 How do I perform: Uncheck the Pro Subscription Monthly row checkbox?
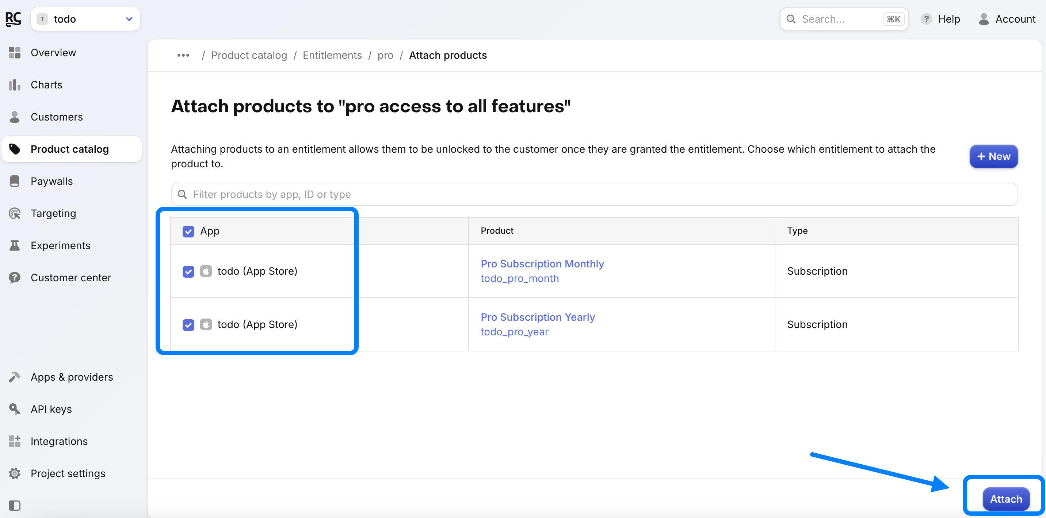point(188,271)
